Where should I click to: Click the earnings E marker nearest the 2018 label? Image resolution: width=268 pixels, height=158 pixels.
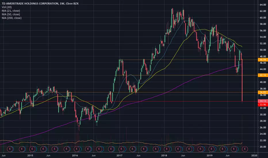(x=167, y=149)
